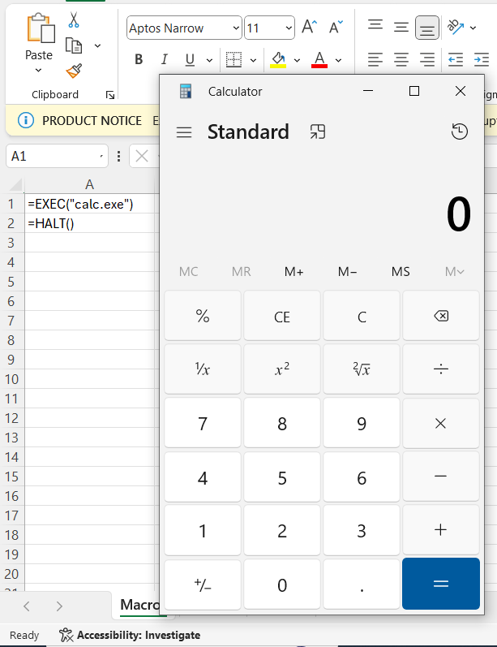
Task: Expand underline style dropdown arrow
Action: click(209, 60)
